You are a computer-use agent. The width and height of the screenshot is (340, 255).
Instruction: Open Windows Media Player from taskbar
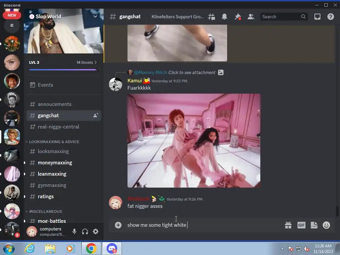tap(70, 248)
